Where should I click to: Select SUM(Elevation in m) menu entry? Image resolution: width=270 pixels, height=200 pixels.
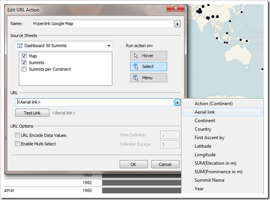pos(222,163)
